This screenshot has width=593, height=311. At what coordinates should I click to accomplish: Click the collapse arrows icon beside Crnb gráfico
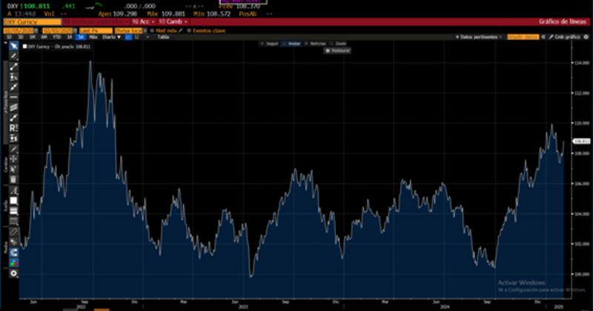pos(544,36)
